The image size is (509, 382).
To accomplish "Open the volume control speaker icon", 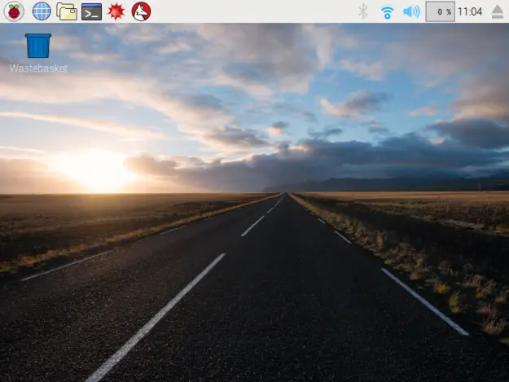I will [x=411, y=11].
